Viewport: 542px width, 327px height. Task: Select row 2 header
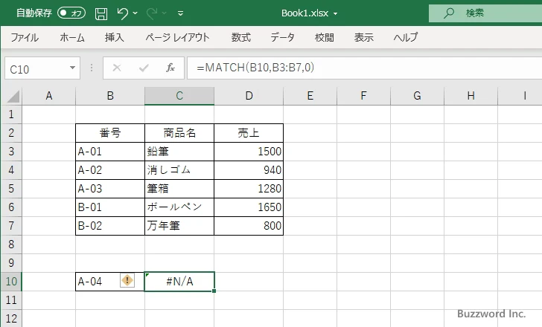click(x=11, y=133)
